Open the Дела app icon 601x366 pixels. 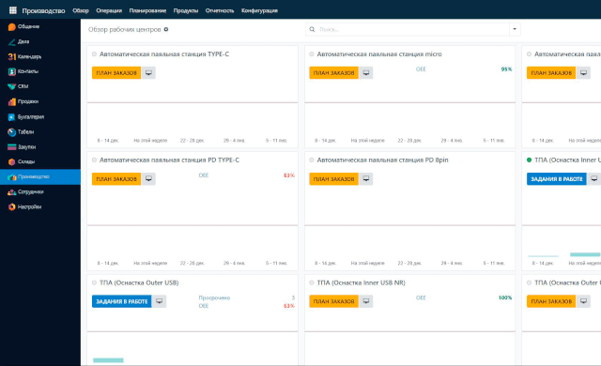pos(12,41)
